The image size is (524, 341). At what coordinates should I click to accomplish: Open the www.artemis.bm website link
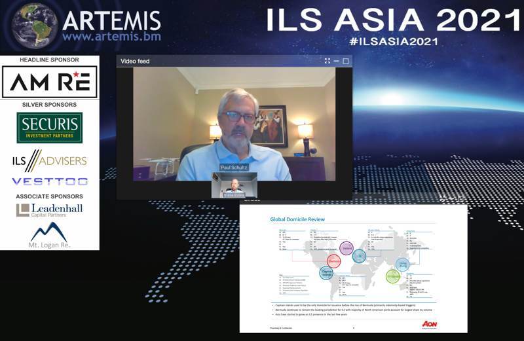pos(111,37)
